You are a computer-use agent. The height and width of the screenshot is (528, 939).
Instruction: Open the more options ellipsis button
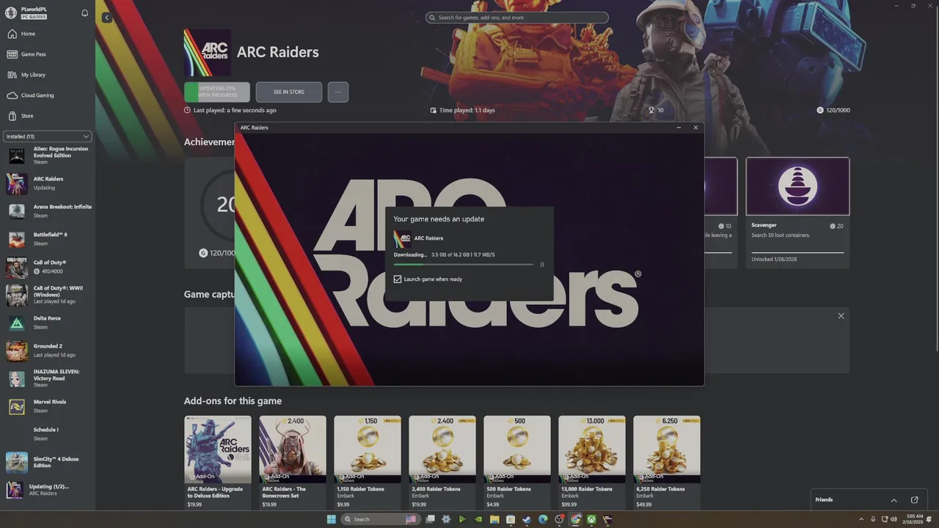[x=338, y=92]
